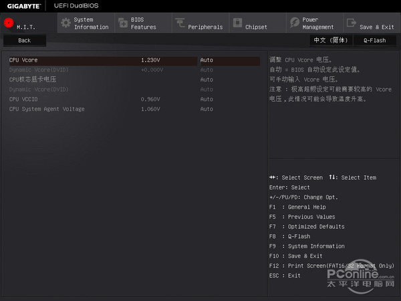Click the 1.060V System Agent value
This screenshot has height=301, width=401.
[150, 109]
